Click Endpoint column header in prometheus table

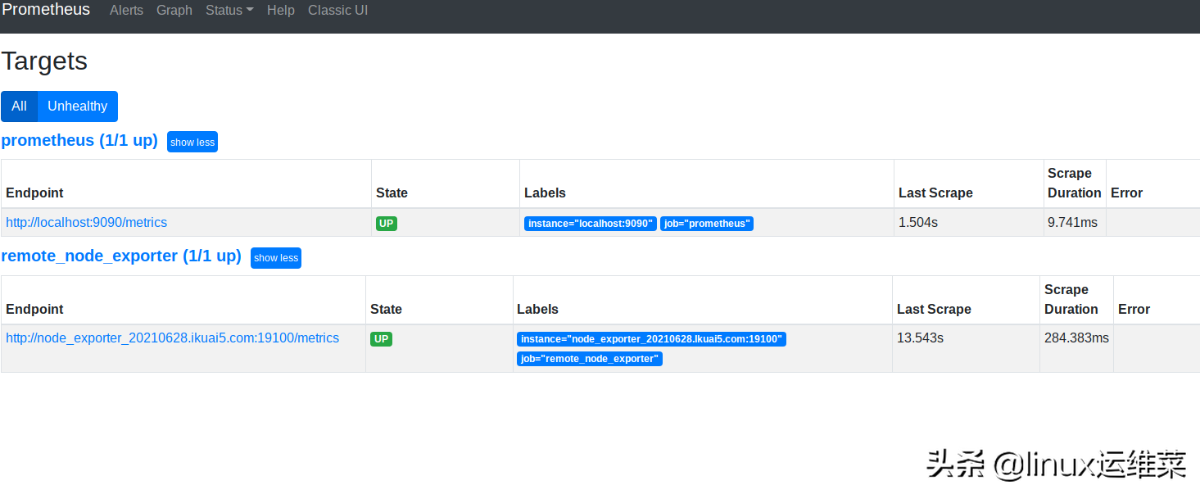pyautogui.click(x=34, y=193)
